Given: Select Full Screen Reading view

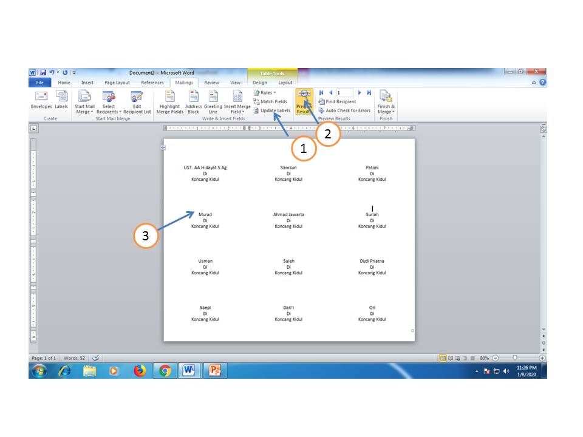Looking at the screenshot, I should tap(450, 358).
